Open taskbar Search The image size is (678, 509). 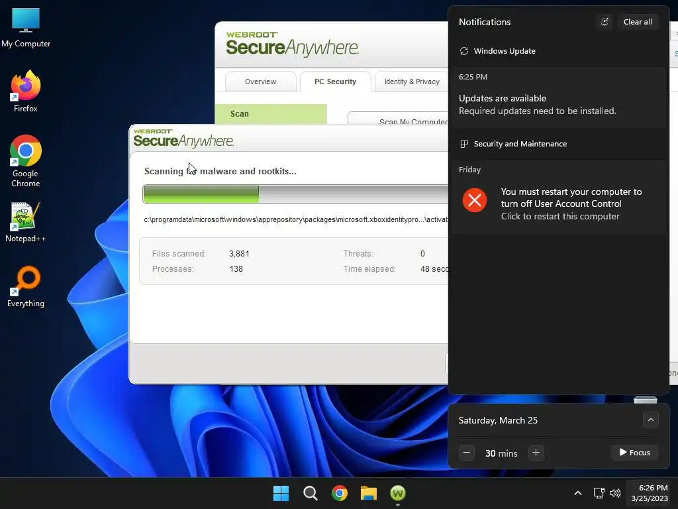[x=310, y=493]
